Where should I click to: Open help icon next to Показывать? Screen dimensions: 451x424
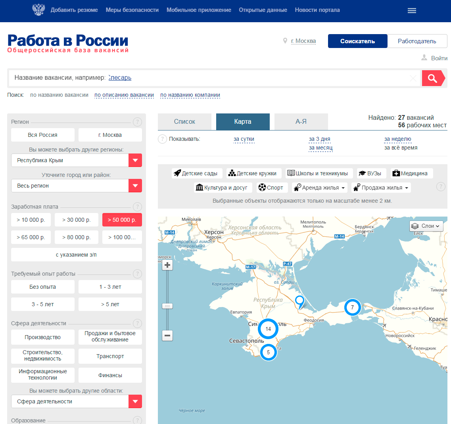click(162, 139)
